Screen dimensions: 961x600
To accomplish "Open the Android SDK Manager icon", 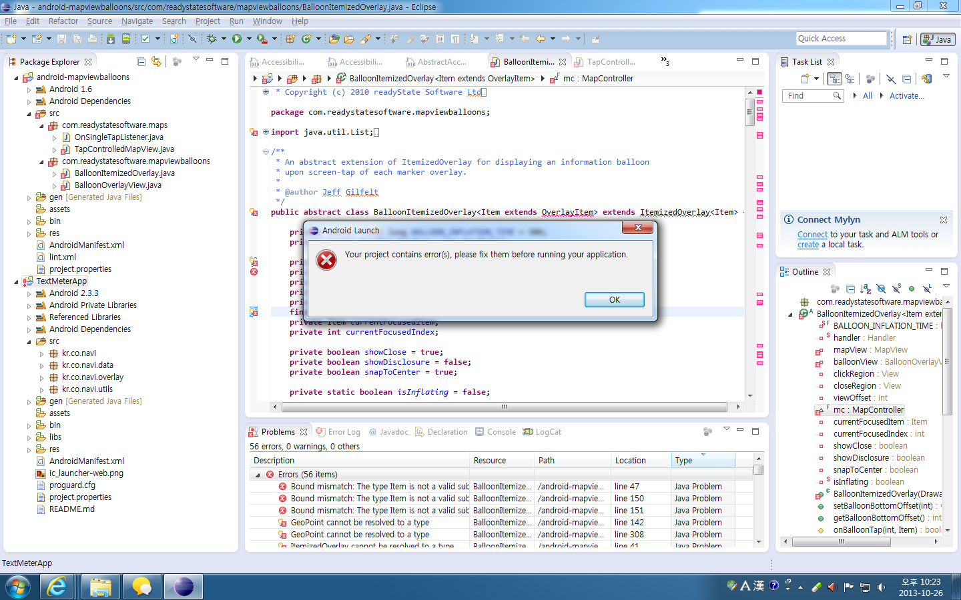I will [110, 39].
